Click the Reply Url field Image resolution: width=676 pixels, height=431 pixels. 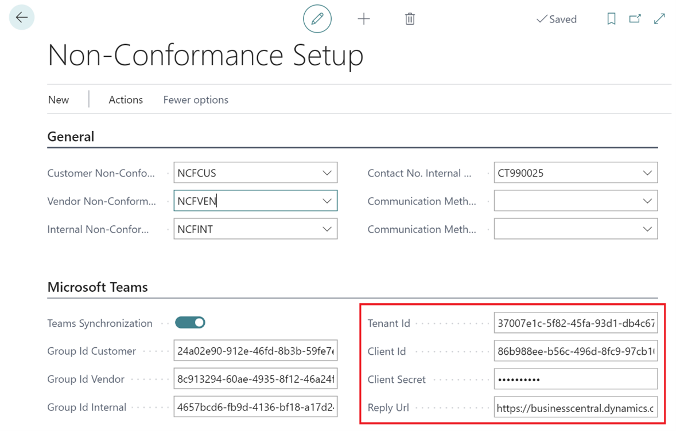click(575, 408)
